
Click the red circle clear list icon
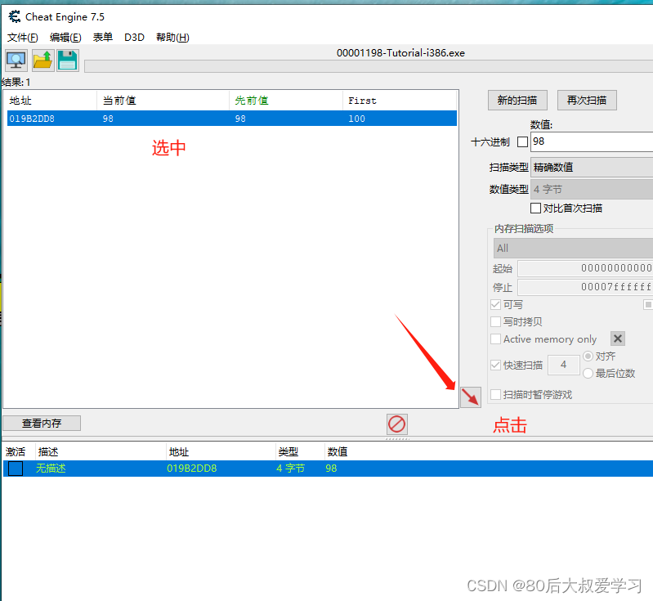coord(396,424)
